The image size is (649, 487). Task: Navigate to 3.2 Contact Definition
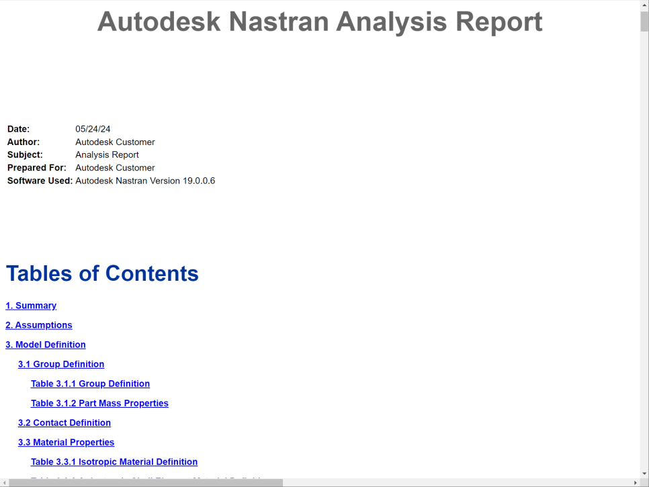tap(64, 423)
